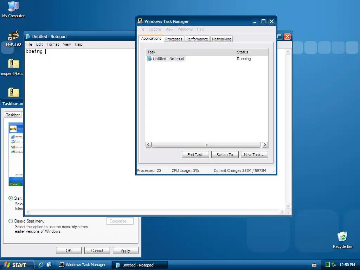Minimize the Task Manager window
Screen dimensions: 360x270
coord(255,21)
